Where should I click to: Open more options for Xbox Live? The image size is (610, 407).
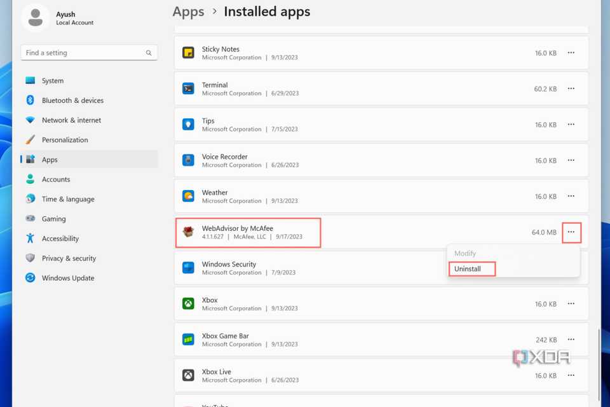coord(571,375)
